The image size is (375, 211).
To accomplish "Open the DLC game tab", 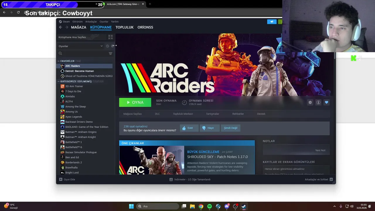I will click(157, 114).
